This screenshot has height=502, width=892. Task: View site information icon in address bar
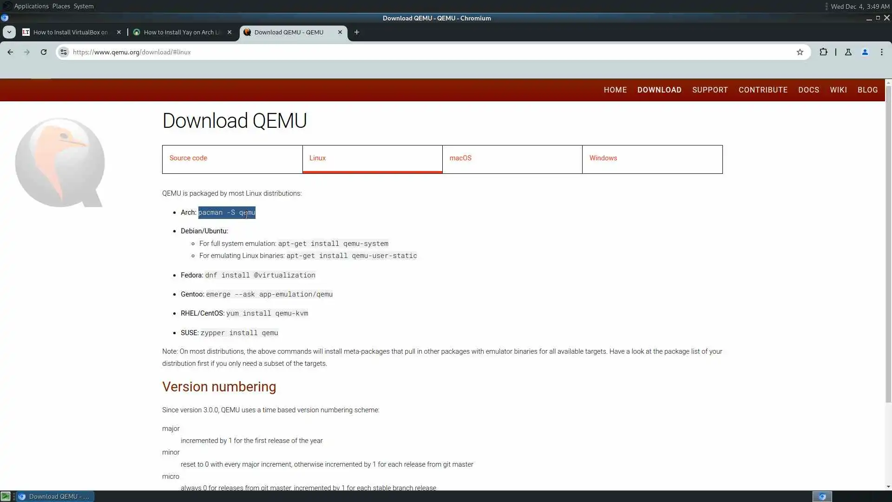64,52
